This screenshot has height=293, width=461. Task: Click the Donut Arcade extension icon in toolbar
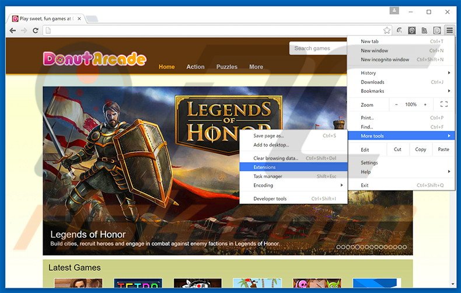(437, 30)
